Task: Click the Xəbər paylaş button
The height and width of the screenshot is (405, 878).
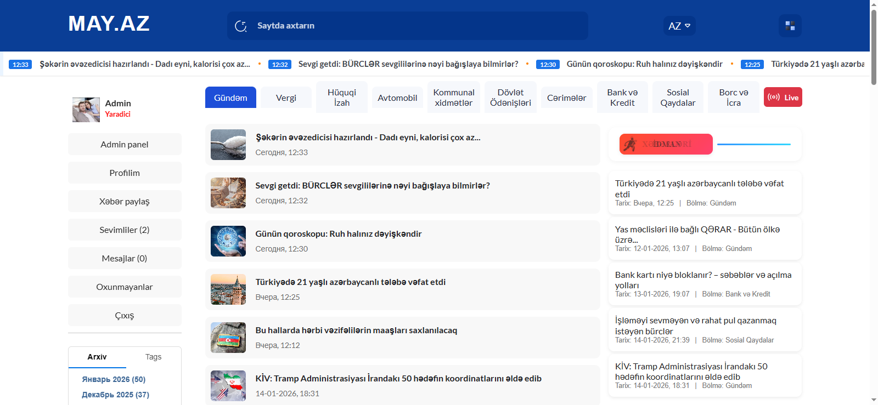Action: pyautogui.click(x=125, y=201)
